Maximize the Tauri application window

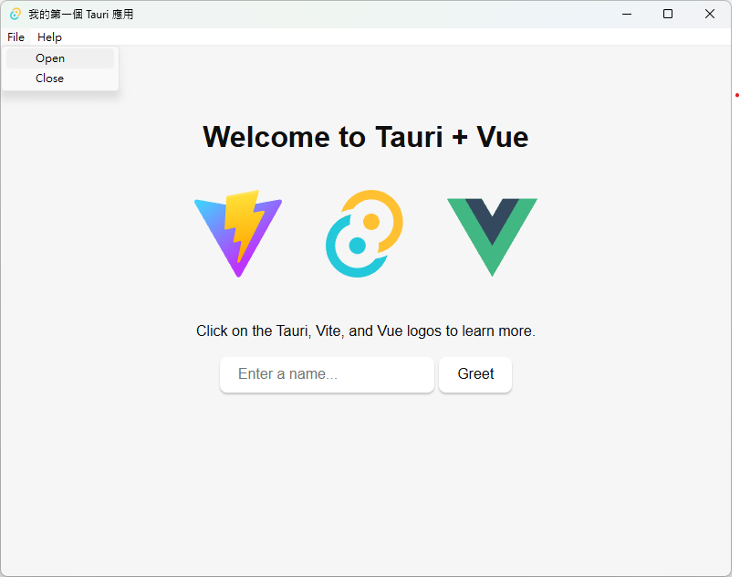668,15
